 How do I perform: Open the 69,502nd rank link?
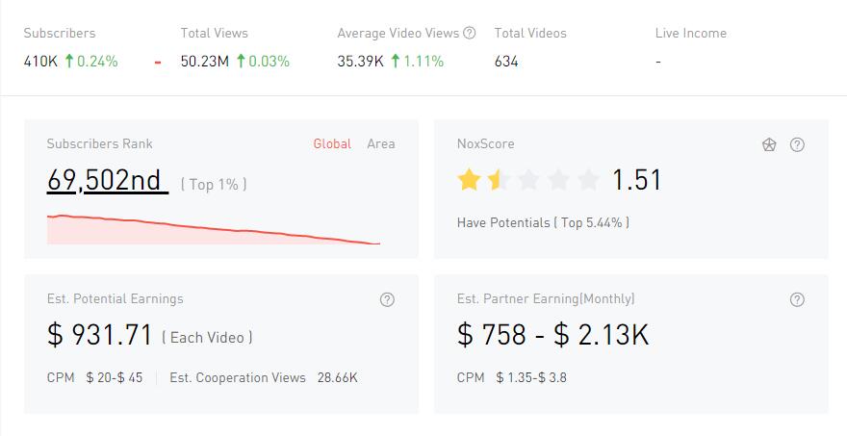pyautogui.click(x=104, y=181)
